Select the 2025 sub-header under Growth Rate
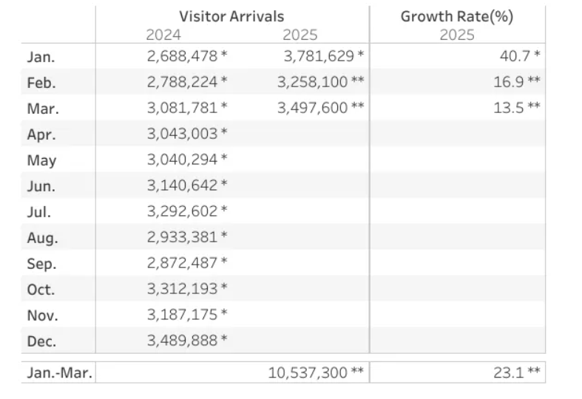Screen dimensions: 582x399 457,34
